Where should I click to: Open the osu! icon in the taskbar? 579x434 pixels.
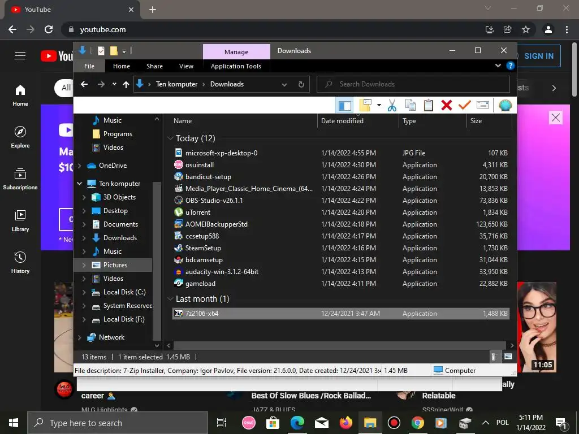tap(249, 423)
